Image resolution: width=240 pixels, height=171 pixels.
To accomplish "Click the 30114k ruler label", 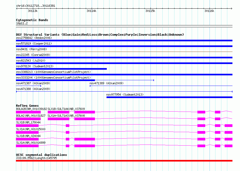I will [x=91, y=11].
